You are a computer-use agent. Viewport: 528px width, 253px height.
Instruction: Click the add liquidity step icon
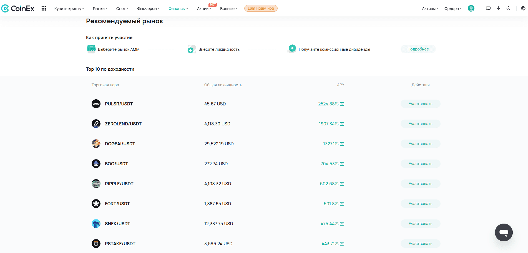click(192, 49)
